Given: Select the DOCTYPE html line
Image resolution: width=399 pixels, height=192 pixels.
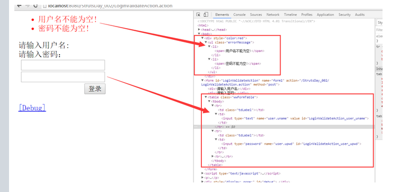Looking at the screenshot, I should (x=256, y=21).
